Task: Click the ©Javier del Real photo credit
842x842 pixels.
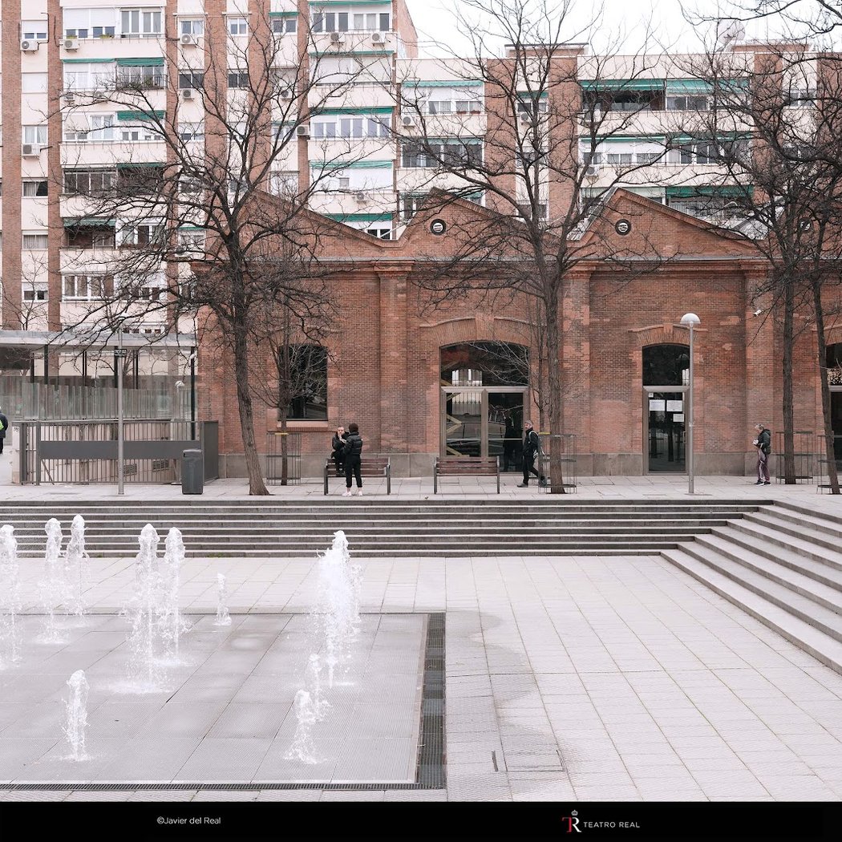Action: [x=188, y=820]
